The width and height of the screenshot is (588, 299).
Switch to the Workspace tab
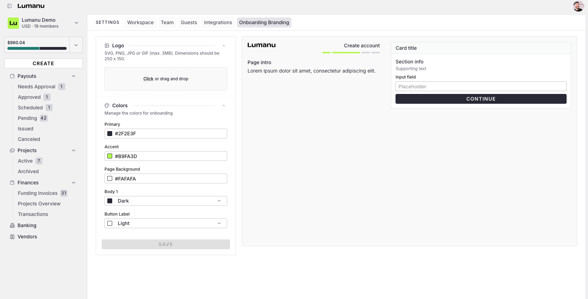point(140,22)
